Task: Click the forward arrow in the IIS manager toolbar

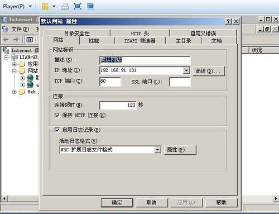Action: pos(16,40)
